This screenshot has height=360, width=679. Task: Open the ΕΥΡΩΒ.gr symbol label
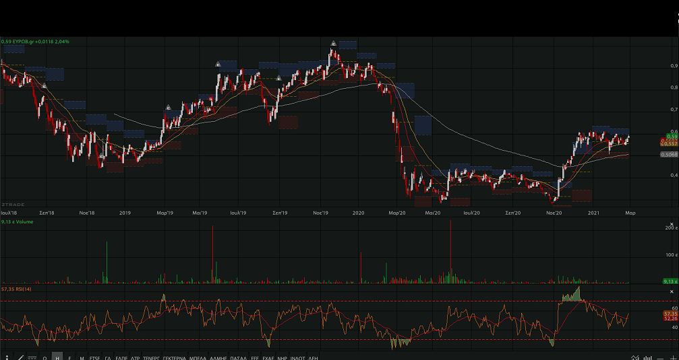(35, 42)
